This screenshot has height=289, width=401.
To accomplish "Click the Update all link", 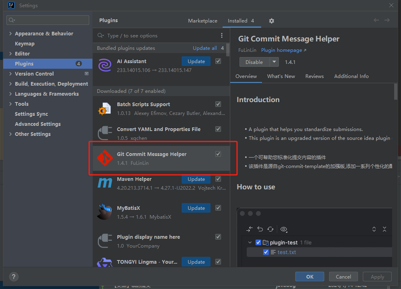I will [x=205, y=48].
